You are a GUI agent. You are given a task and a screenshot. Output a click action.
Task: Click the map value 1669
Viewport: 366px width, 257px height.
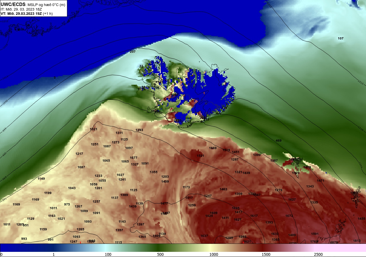pyautogui.click(x=213, y=148)
